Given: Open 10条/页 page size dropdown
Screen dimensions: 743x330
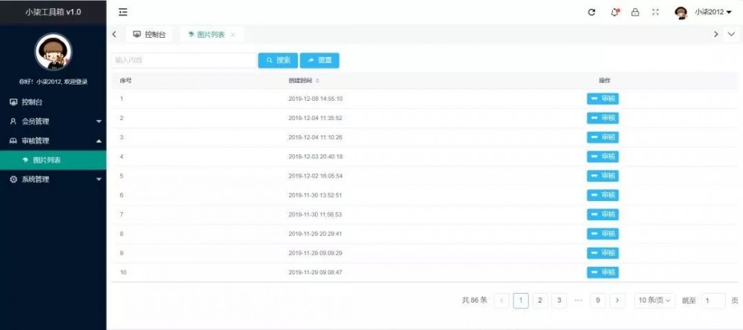Looking at the screenshot, I should click(x=655, y=300).
